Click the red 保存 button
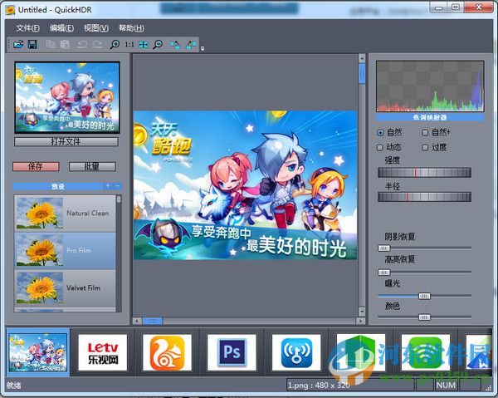This screenshot has width=498, height=398. tap(36, 166)
